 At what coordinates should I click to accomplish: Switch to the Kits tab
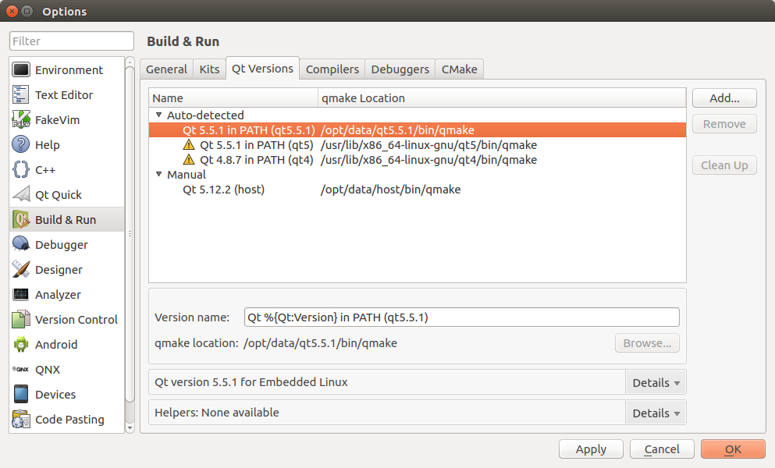pyautogui.click(x=209, y=69)
